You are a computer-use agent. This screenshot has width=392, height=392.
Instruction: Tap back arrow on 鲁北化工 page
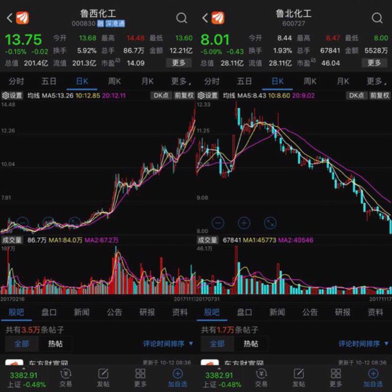(x=205, y=18)
